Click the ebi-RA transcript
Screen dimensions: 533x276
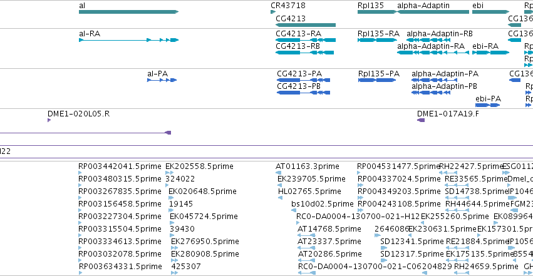pos(490,53)
